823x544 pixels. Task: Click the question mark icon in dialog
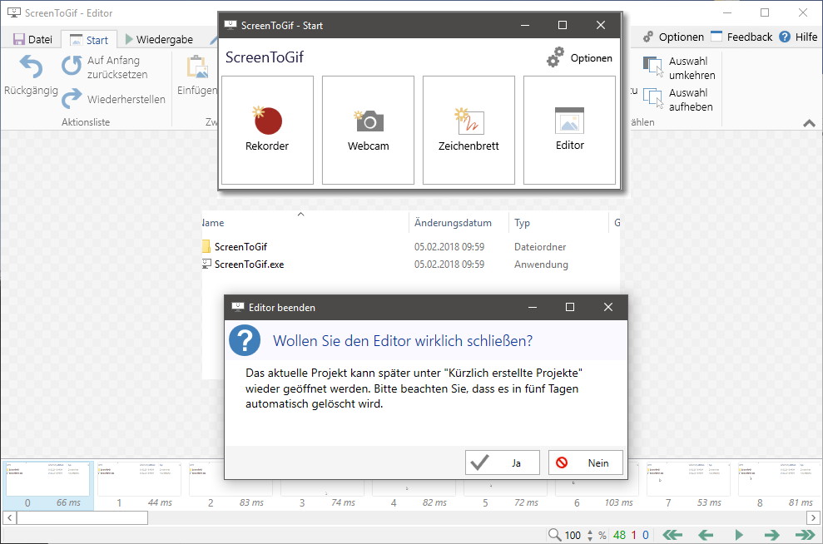245,340
